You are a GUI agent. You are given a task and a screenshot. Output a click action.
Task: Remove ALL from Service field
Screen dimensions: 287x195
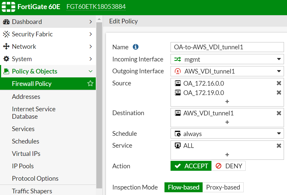point(279,146)
